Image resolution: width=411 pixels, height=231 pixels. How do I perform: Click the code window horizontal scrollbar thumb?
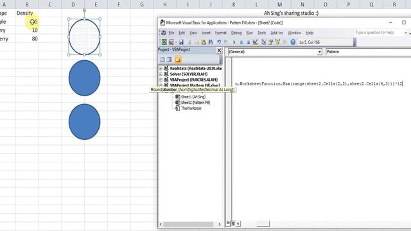coord(263,223)
